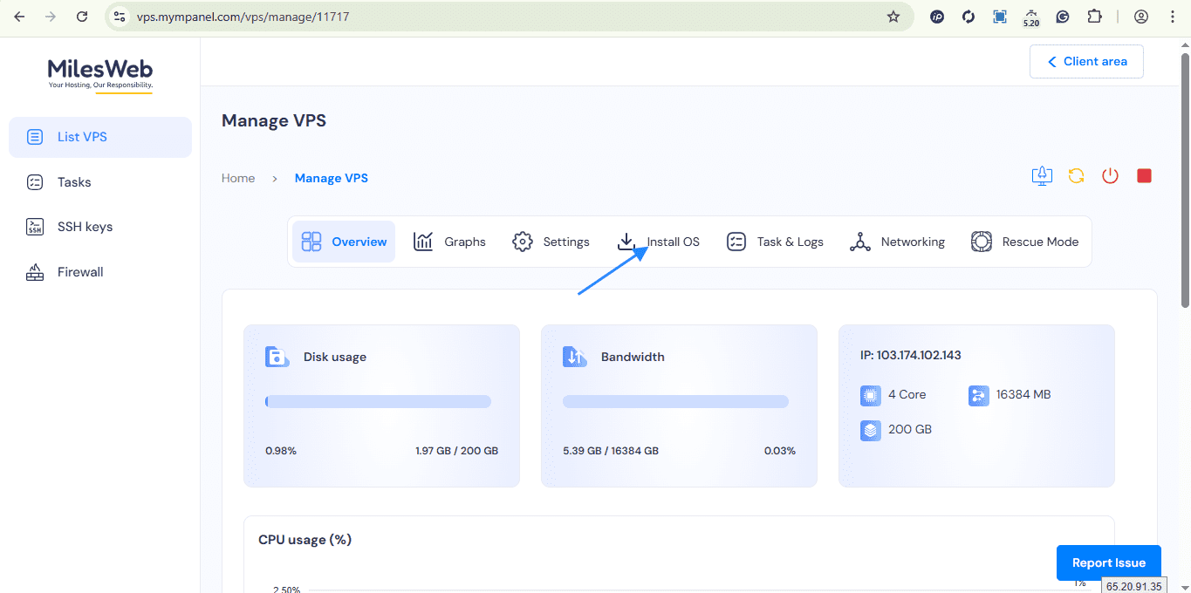This screenshot has height=593, width=1191.
Task: Open SSH keys in the sidebar
Action: 85,227
